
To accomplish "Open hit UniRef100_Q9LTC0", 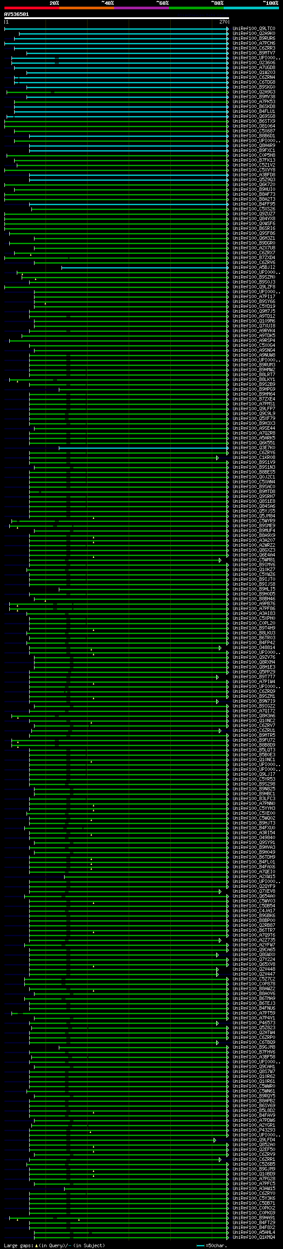I will click(254, 29).
